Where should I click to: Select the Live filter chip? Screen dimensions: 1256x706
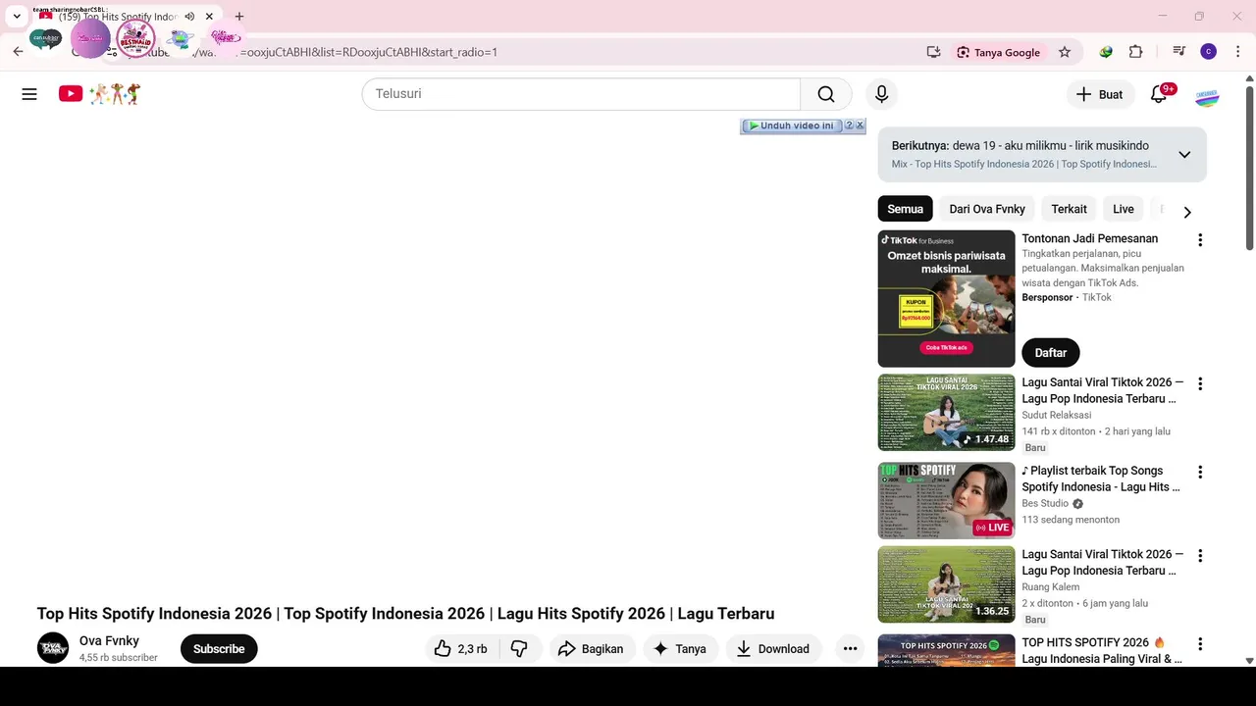point(1124,209)
